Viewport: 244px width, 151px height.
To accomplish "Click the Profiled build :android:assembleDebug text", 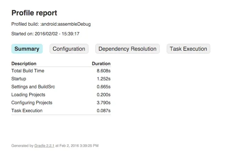I will [51, 24].
